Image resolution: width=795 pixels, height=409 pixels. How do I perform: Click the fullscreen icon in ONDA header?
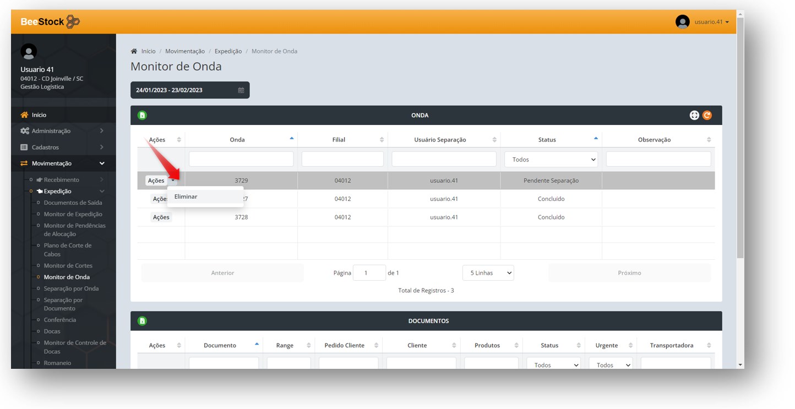[694, 116]
